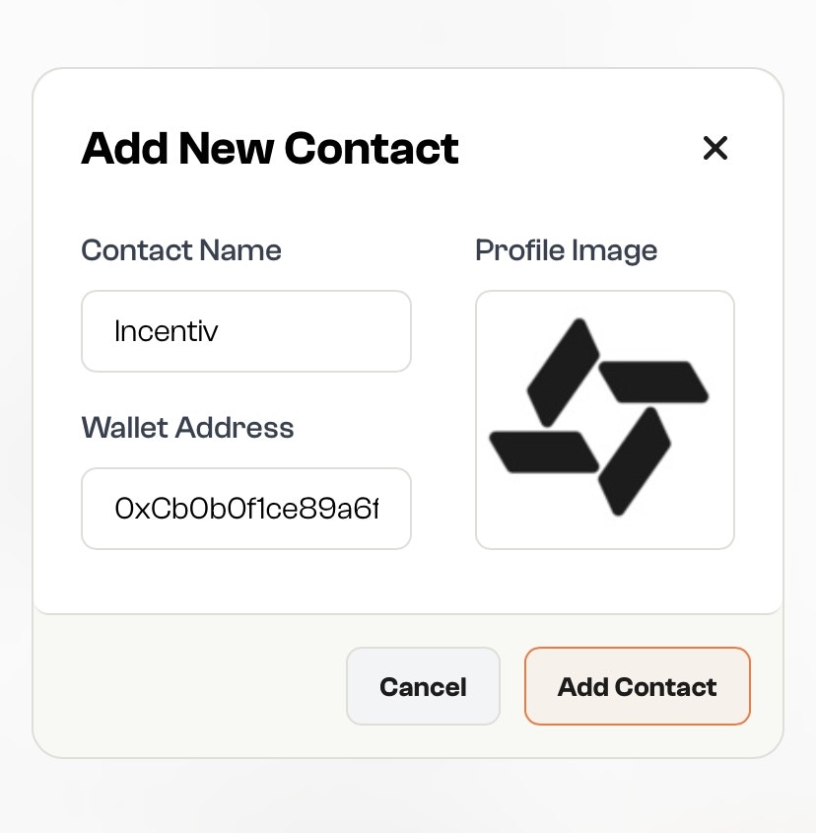The width and height of the screenshot is (816, 833).
Task: Click the Add New Contact heading
Action: pos(270,148)
